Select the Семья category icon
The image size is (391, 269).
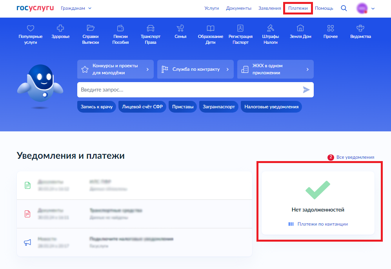click(x=180, y=28)
